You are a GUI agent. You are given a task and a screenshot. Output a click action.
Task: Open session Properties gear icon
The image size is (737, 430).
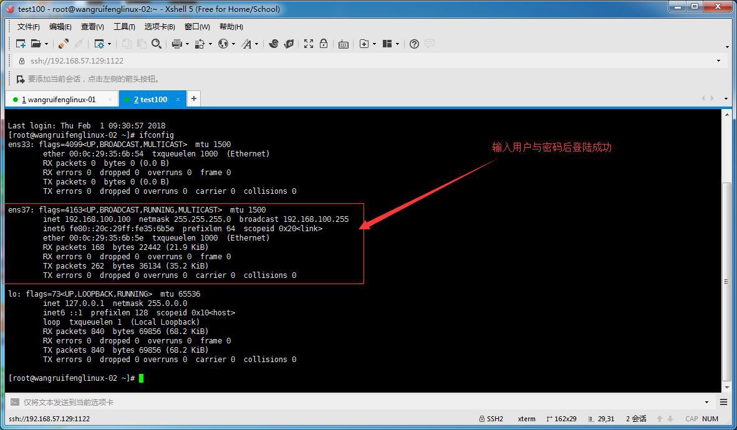click(99, 44)
